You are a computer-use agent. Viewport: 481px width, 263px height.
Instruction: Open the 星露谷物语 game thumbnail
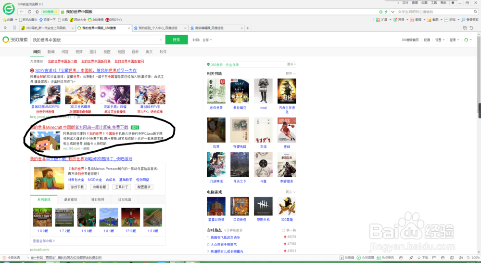pyautogui.click(x=216, y=206)
